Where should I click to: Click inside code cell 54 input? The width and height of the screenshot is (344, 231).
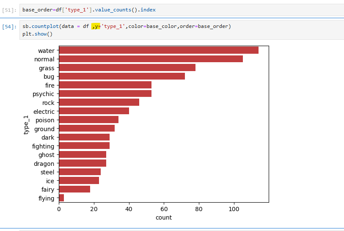(182, 30)
